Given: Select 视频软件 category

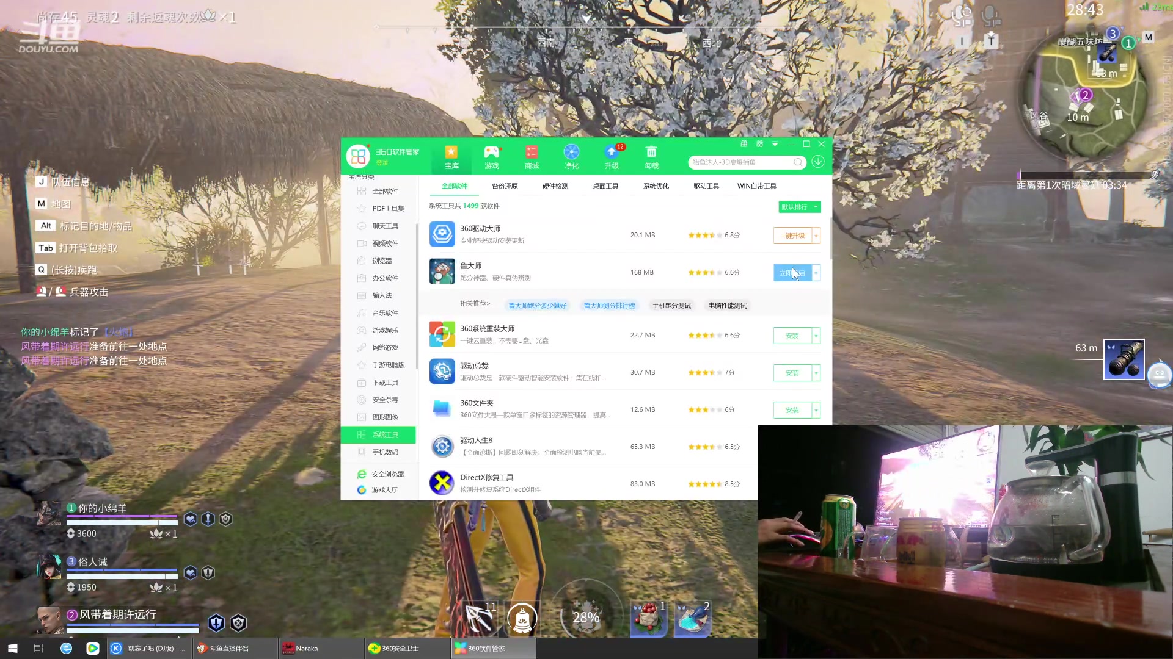Looking at the screenshot, I should pos(379,243).
